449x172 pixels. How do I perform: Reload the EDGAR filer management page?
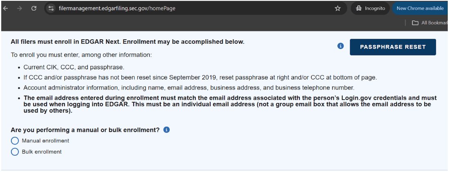coord(34,8)
